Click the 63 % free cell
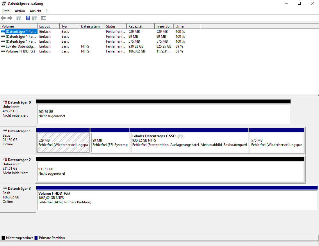This screenshot has height=246, width=319. pyautogui.click(x=179, y=51)
